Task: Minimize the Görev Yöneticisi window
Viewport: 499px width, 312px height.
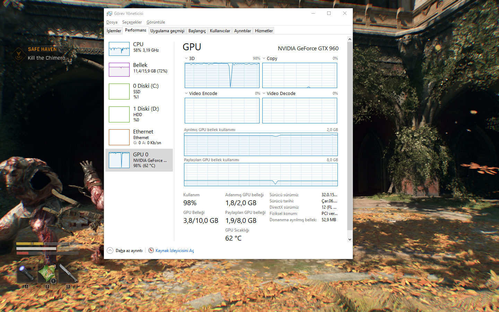Action: [x=313, y=14]
